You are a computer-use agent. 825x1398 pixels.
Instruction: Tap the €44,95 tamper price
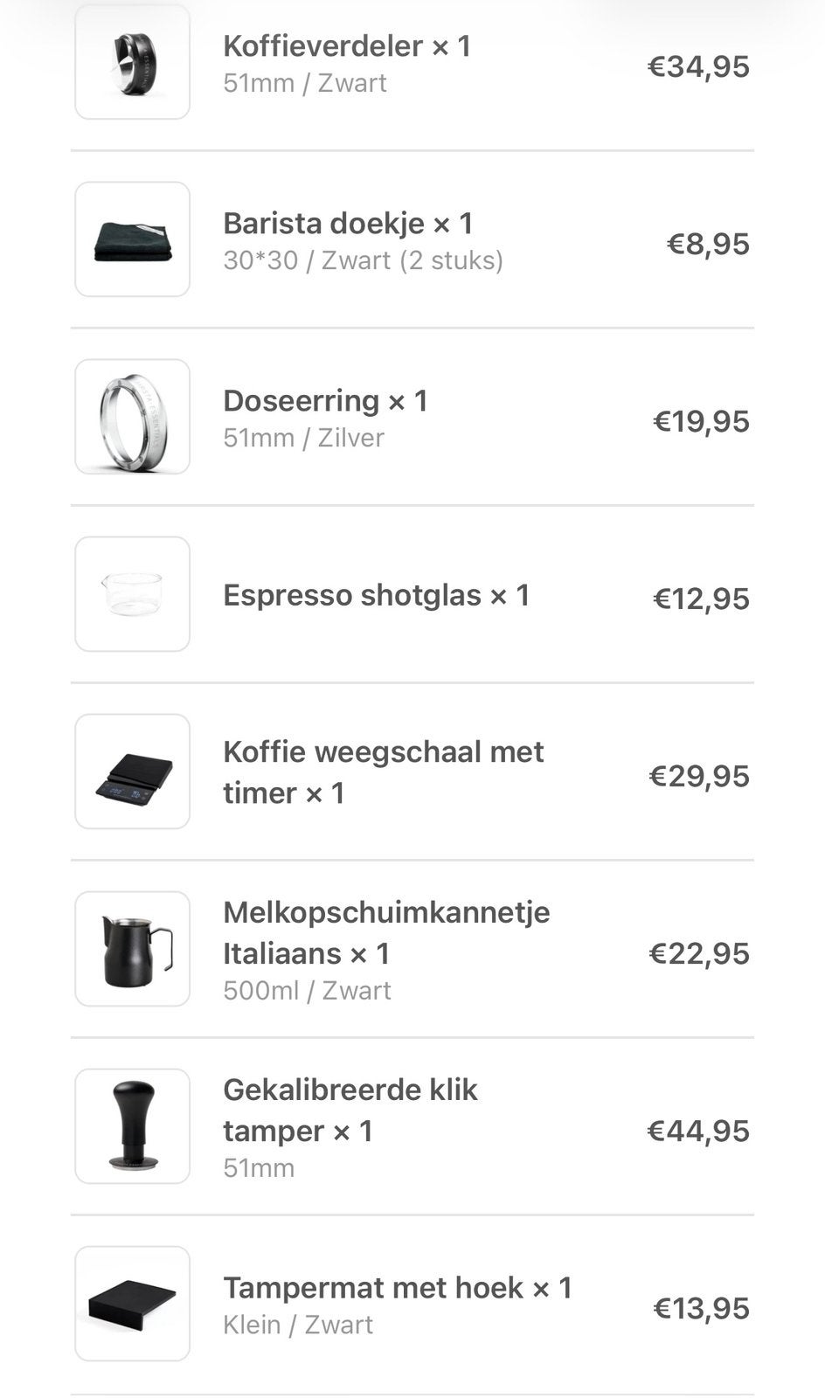pos(698,1131)
